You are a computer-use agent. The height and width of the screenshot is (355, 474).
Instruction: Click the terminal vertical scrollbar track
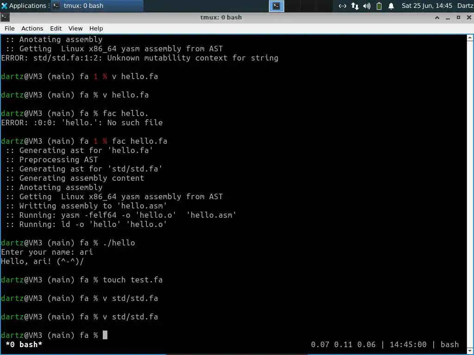[x=470, y=194]
